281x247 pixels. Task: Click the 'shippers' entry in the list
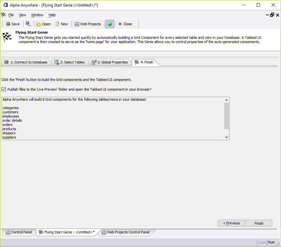pyautogui.click(x=9, y=133)
